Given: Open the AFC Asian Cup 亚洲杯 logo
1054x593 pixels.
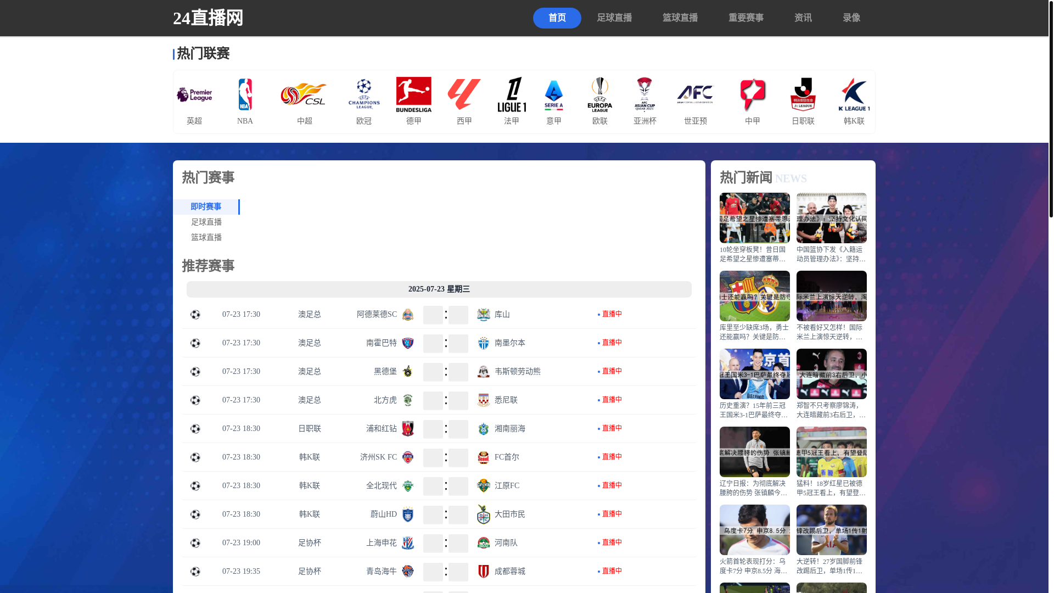Looking at the screenshot, I should coord(645,94).
